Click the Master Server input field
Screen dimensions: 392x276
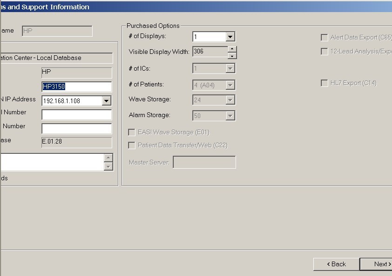pos(204,162)
